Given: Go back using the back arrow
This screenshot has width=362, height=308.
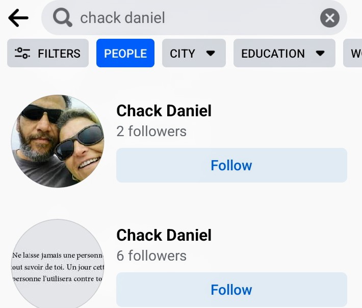Looking at the screenshot, I should tap(18, 18).
